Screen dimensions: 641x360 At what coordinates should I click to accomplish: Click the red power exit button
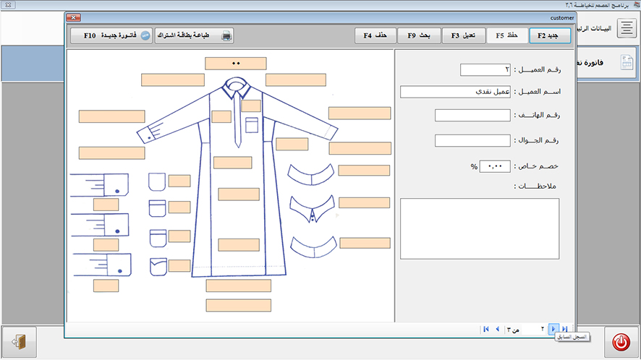point(621,341)
